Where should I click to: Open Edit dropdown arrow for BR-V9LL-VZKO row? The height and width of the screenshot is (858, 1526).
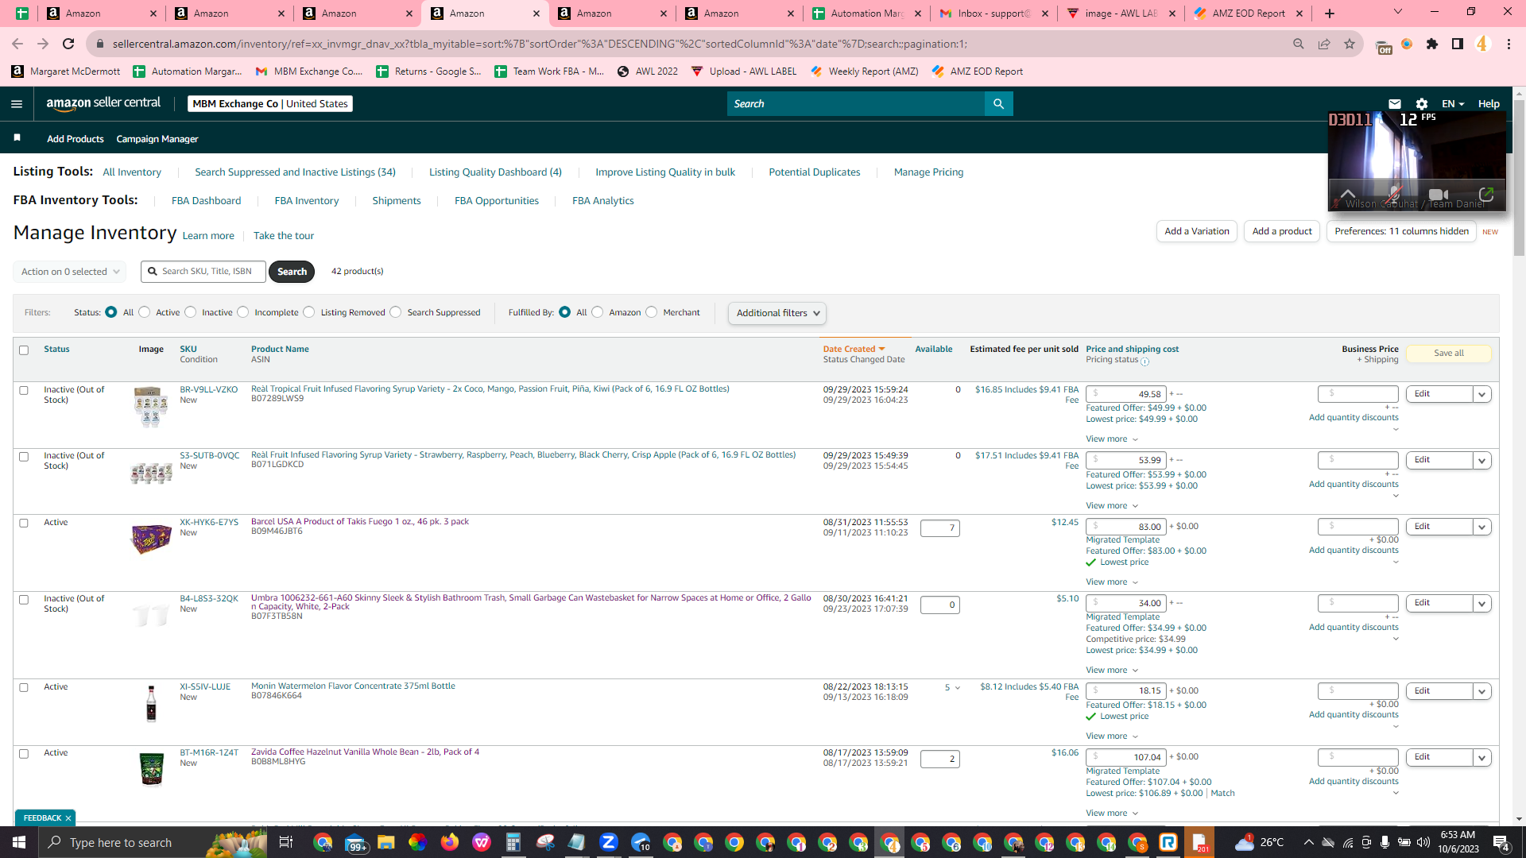tap(1481, 394)
